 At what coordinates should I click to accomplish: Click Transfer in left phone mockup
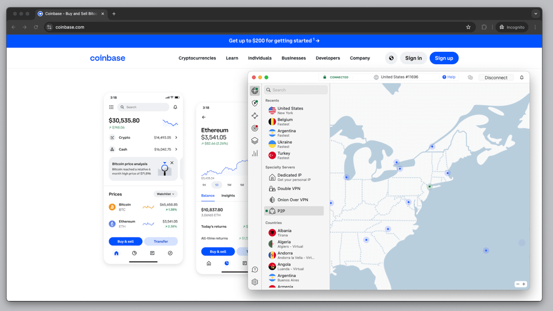tap(161, 241)
